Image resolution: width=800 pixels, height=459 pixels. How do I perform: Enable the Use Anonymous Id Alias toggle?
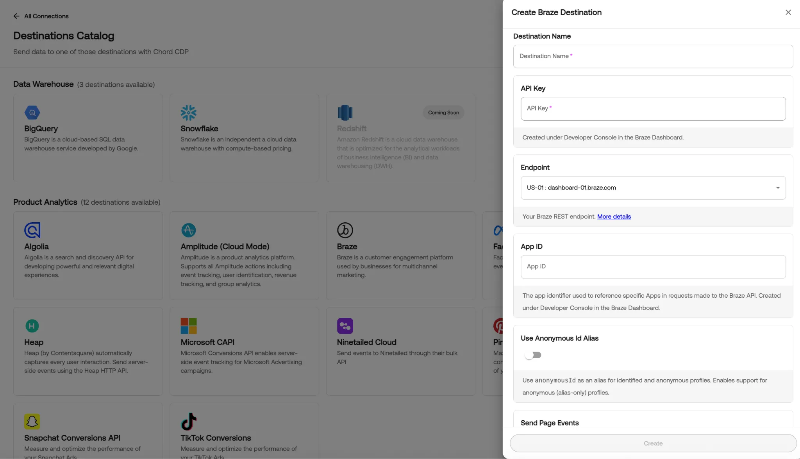[533, 355]
